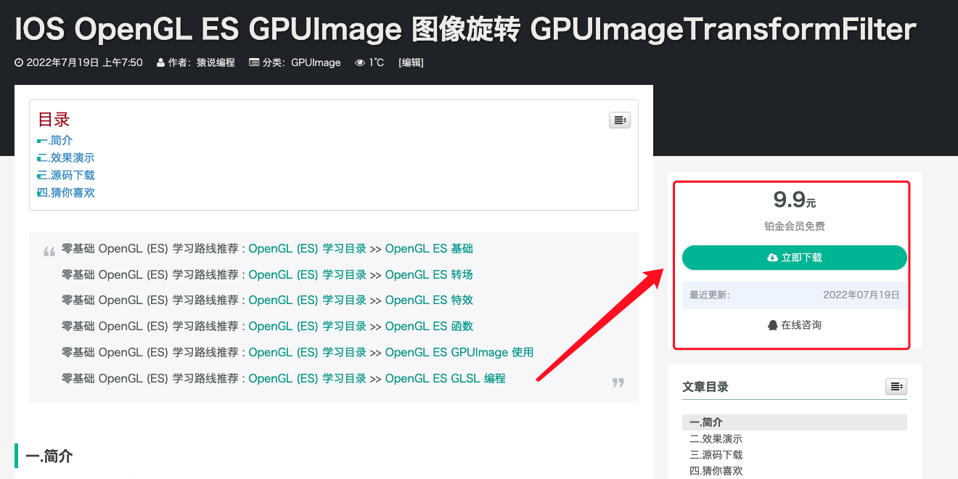Open the OpenGL ES GLSL 编程 link
The image size is (958, 479).
click(446, 378)
